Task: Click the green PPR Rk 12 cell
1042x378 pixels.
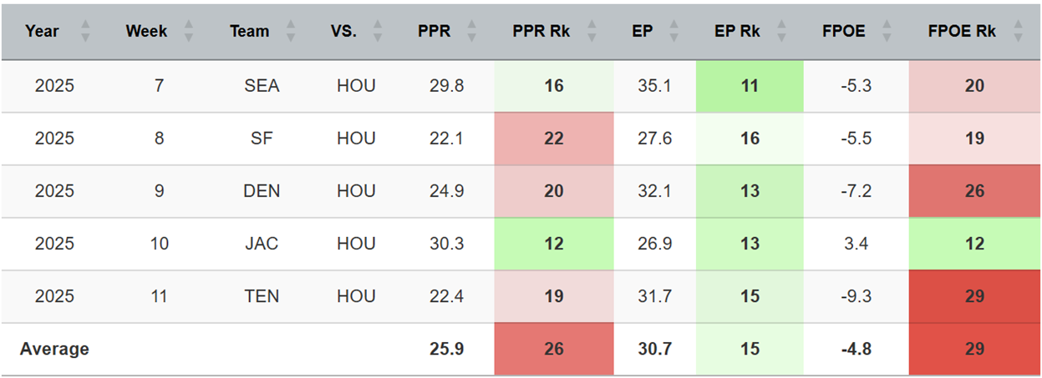Action: pyautogui.click(x=553, y=244)
